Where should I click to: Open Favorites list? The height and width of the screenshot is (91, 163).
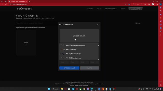tap(141, 4)
